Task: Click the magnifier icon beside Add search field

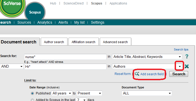Action: (x=137, y=74)
